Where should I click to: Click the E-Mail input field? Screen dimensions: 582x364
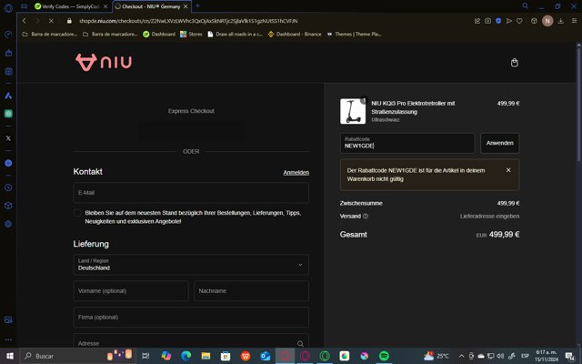pyautogui.click(x=191, y=193)
